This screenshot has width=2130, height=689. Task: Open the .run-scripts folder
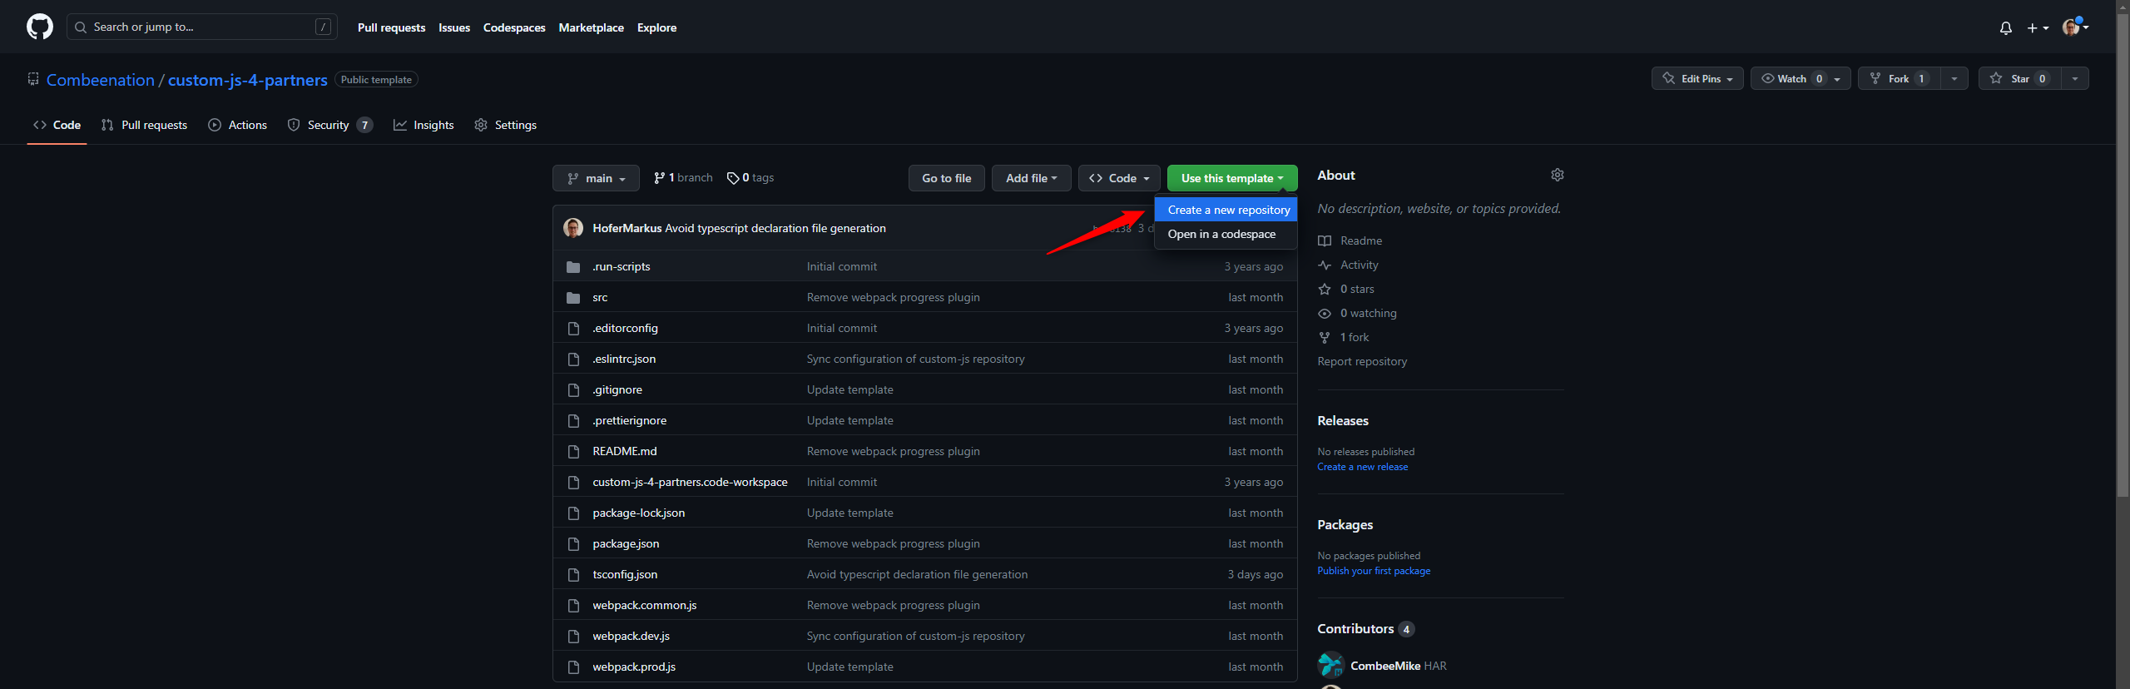point(621,266)
